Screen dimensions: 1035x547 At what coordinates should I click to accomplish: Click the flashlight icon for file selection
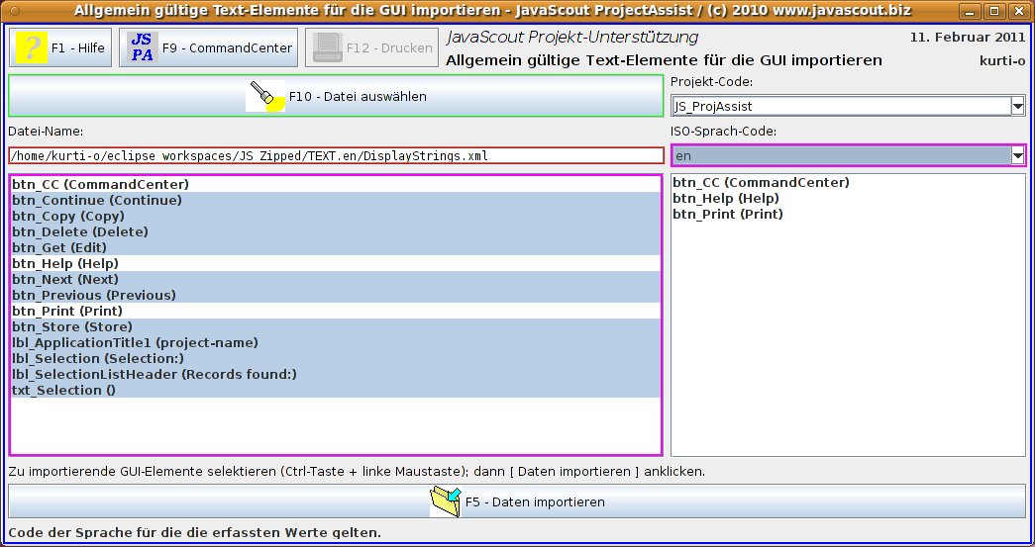pyautogui.click(x=264, y=96)
